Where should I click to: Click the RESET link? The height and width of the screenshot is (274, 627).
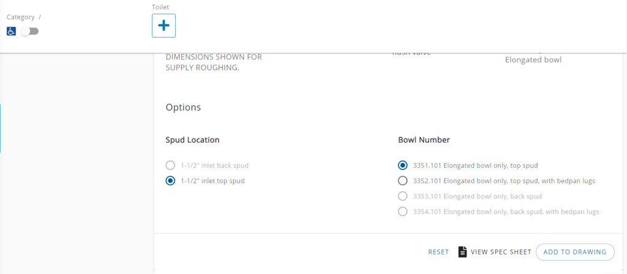pos(438,252)
